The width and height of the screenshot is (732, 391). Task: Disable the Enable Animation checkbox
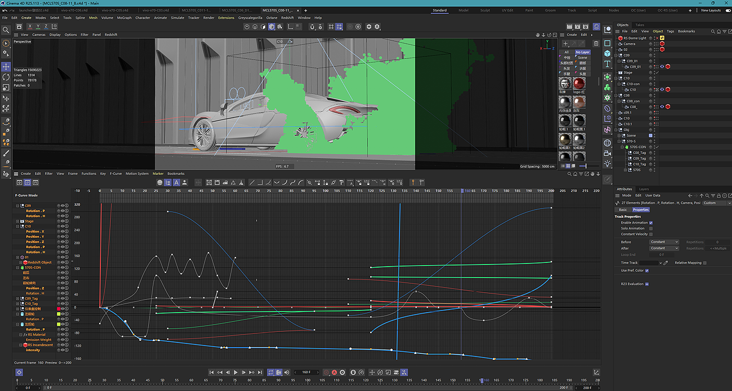650,223
